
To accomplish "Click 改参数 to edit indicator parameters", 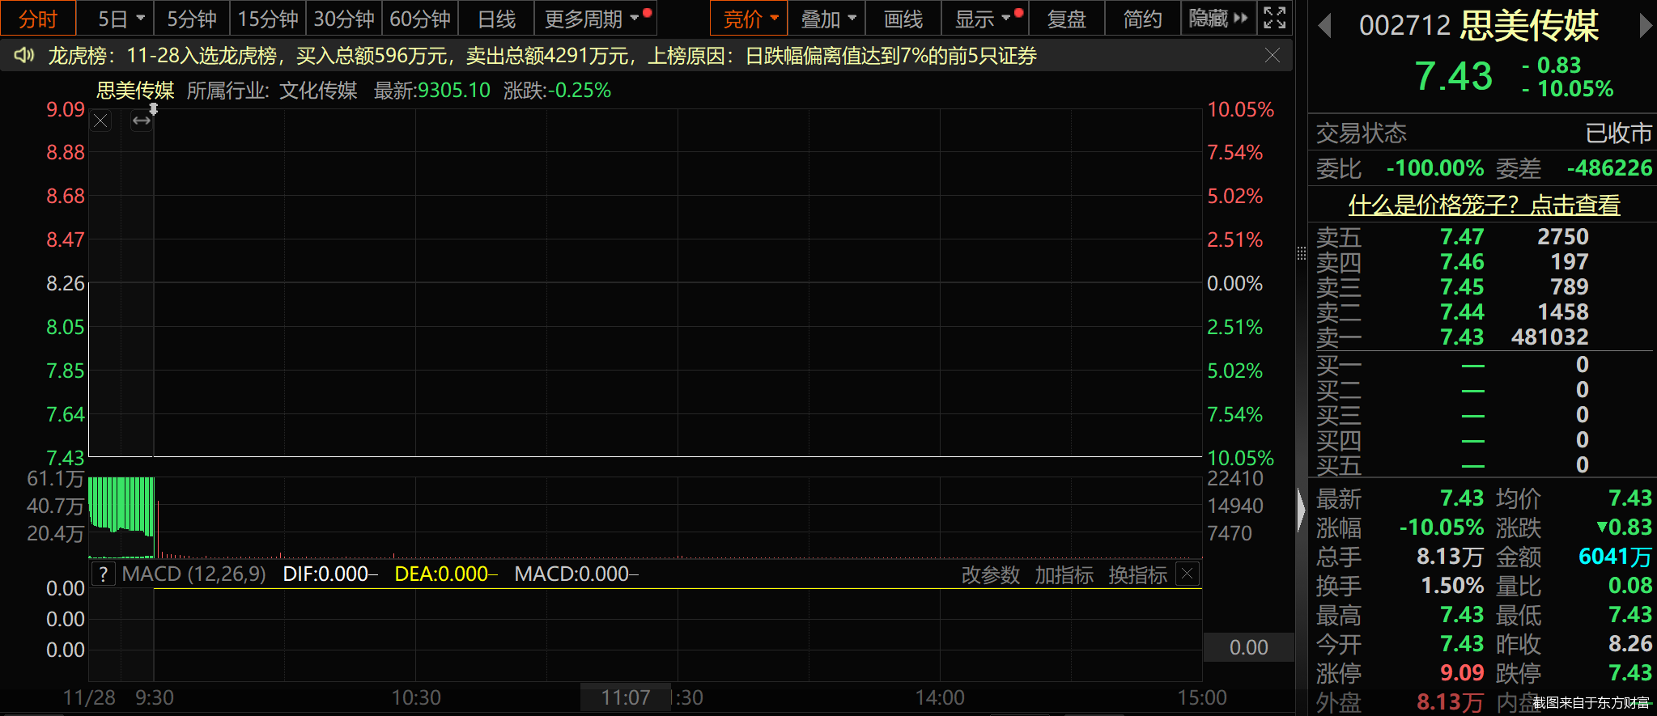I will 991,574.
